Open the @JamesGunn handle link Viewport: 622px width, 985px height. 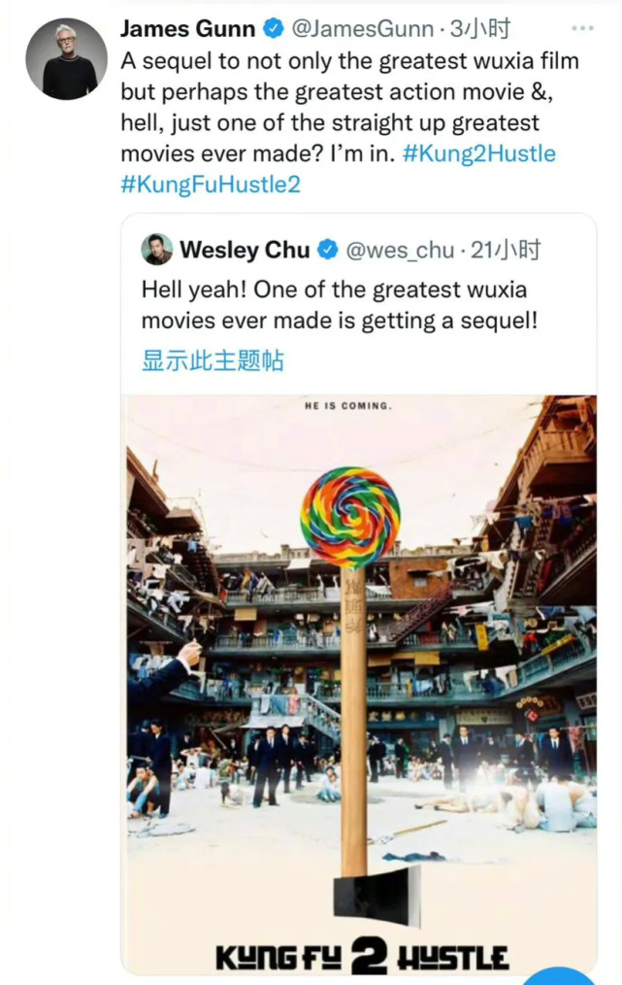(363, 28)
